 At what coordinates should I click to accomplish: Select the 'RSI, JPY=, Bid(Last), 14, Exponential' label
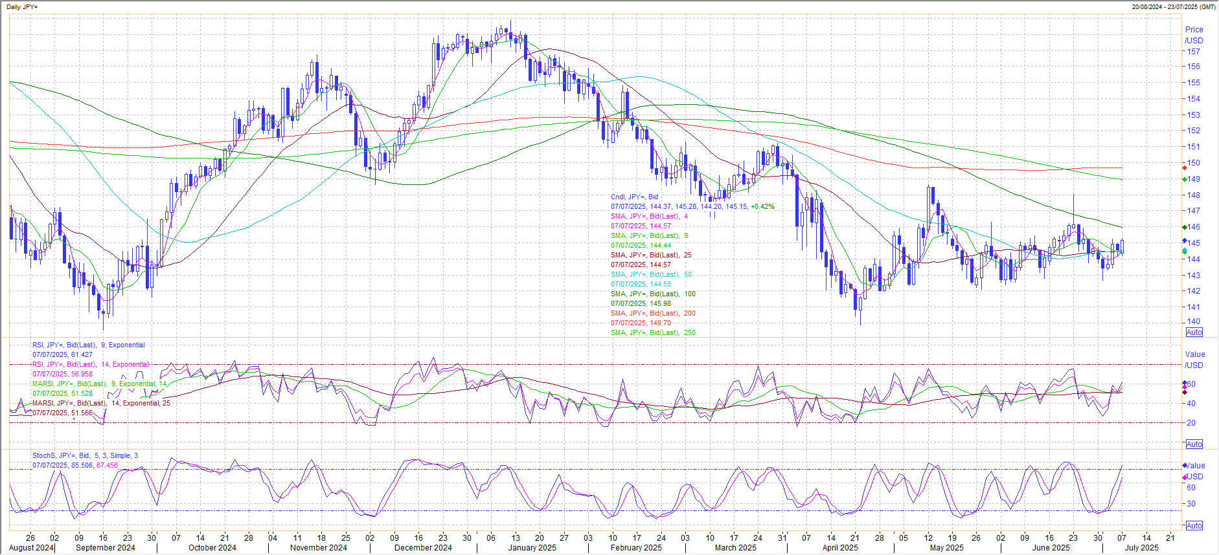click(x=91, y=364)
